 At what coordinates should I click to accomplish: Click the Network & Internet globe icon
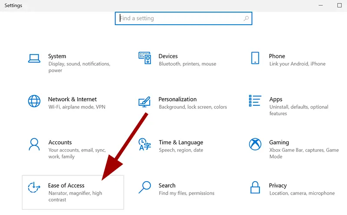point(34,101)
